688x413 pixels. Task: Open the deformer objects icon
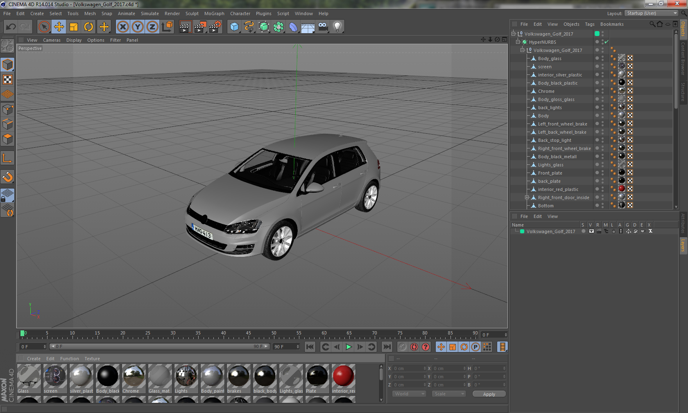point(293,27)
